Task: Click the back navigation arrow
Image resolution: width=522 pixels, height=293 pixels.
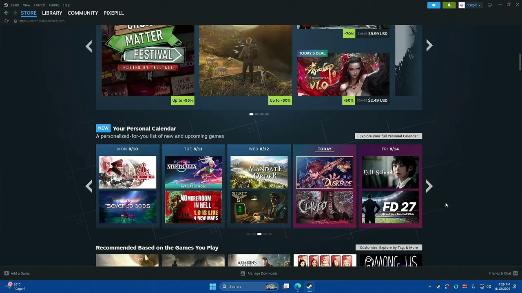Action: (x=6, y=13)
